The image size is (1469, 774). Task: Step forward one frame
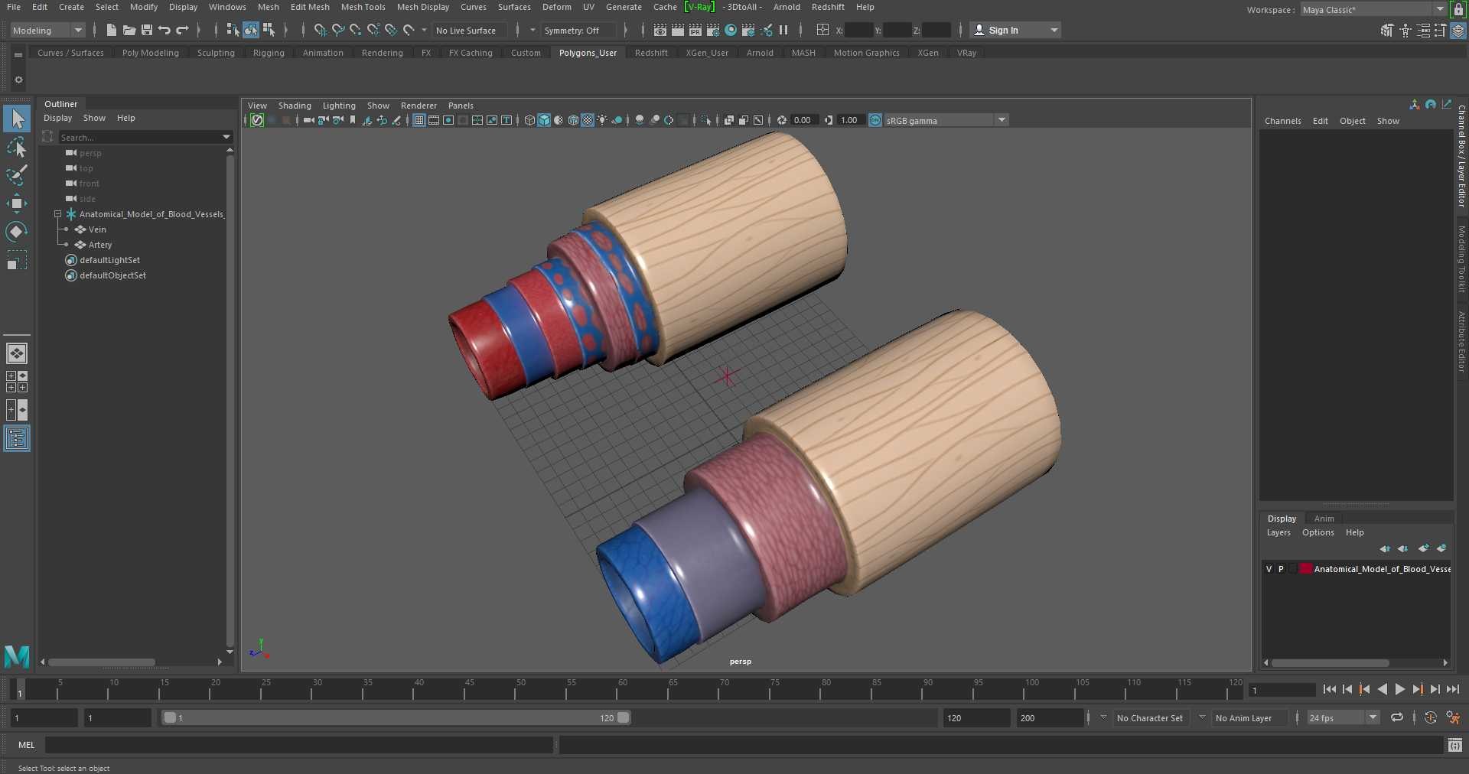1435,689
